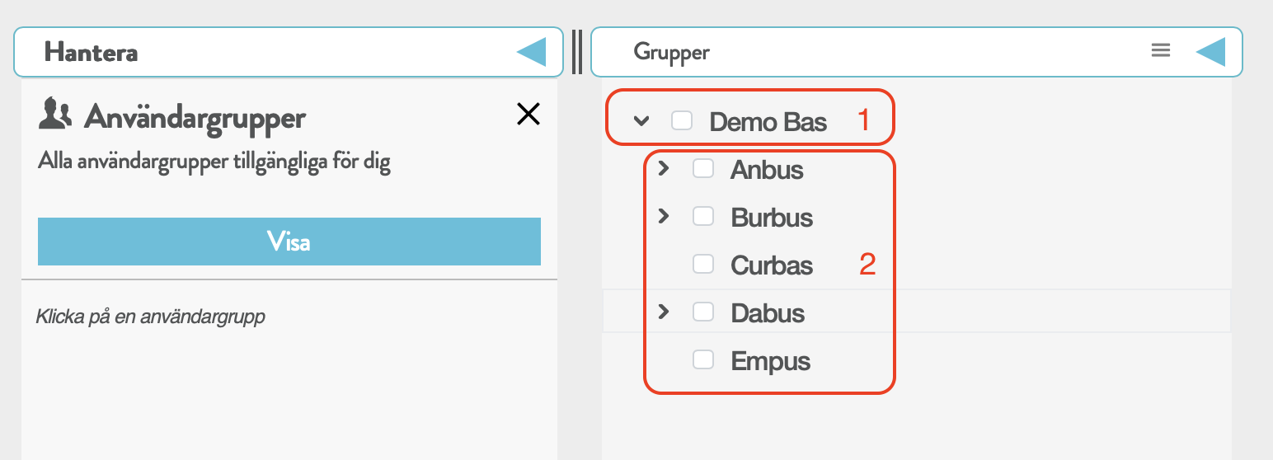1273x460 pixels.
Task: Tick the Burbus checkbox
Action: pos(703,217)
